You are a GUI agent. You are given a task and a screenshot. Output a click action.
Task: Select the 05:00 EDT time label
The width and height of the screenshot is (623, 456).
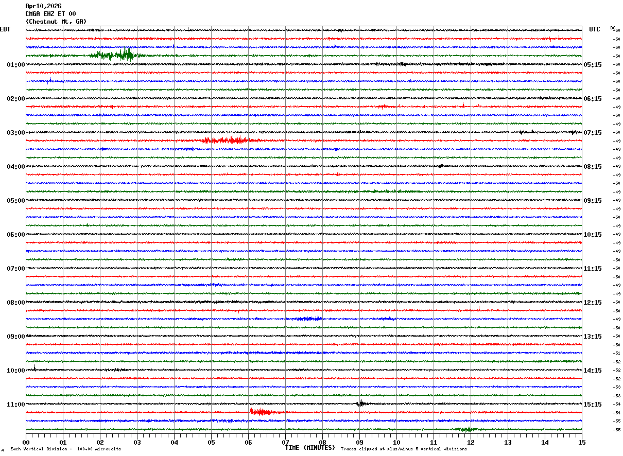point(15,201)
